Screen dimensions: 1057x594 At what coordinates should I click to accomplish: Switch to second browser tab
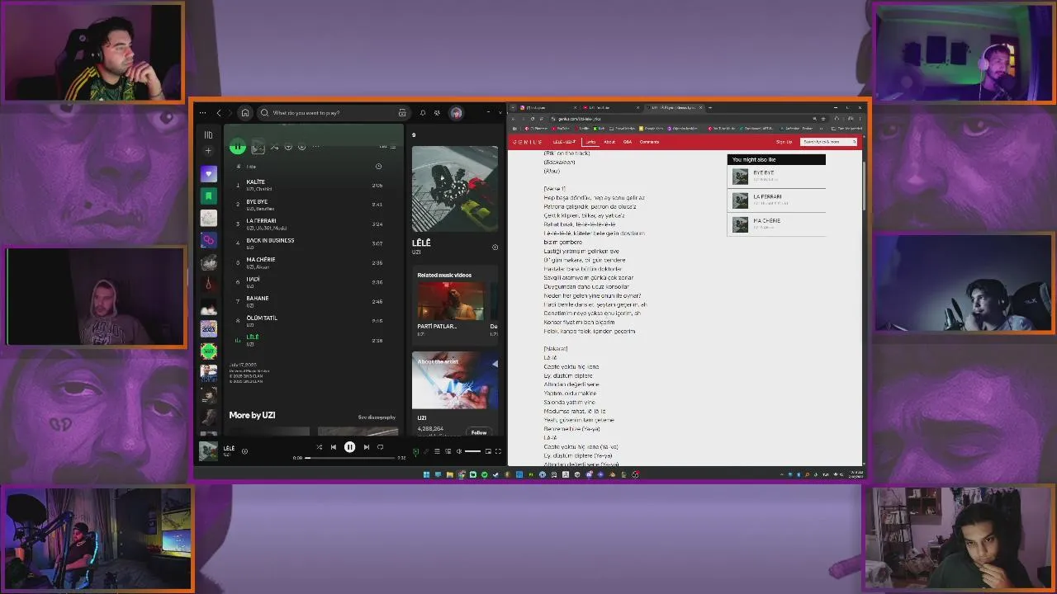coord(611,108)
